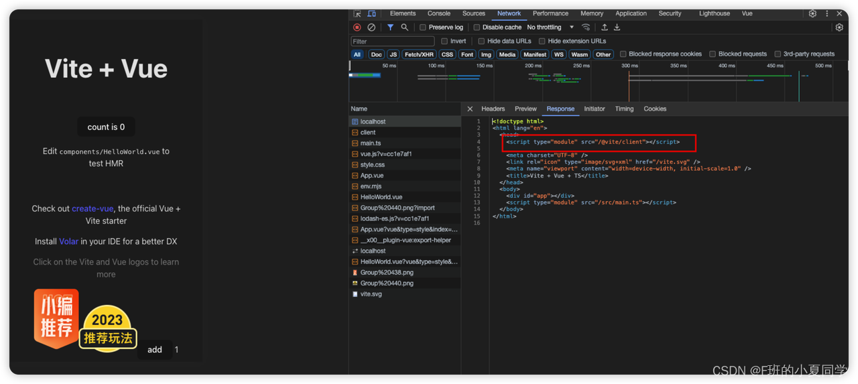The width and height of the screenshot is (858, 384).
Task: Close DevTools panel
Action: click(839, 13)
